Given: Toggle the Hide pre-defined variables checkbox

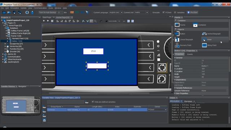Looking at the screenshot, I should 93,102.
